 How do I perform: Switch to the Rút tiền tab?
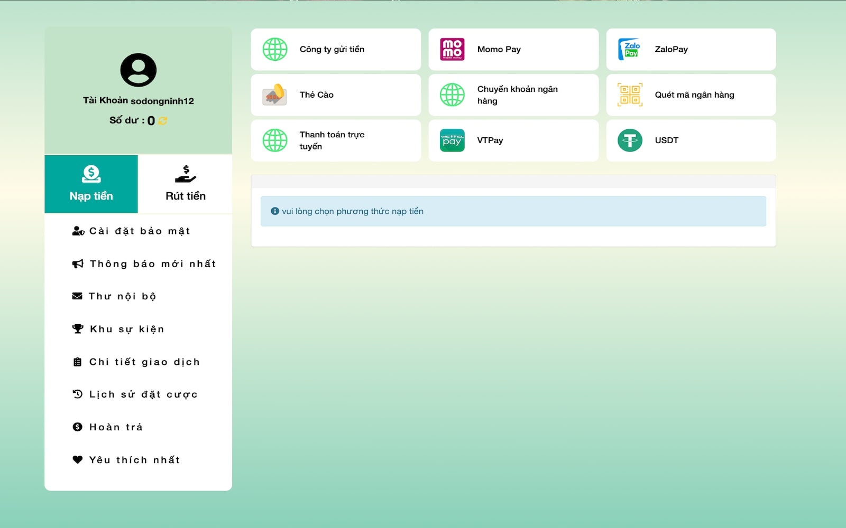[x=185, y=184]
